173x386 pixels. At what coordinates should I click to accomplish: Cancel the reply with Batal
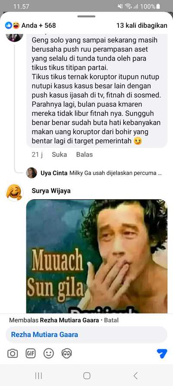[111, 320]
